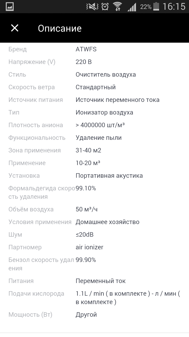Tap the Wi-Fi status icon
Viewport: 189px width, 337px height.
(x=118, y=7)
